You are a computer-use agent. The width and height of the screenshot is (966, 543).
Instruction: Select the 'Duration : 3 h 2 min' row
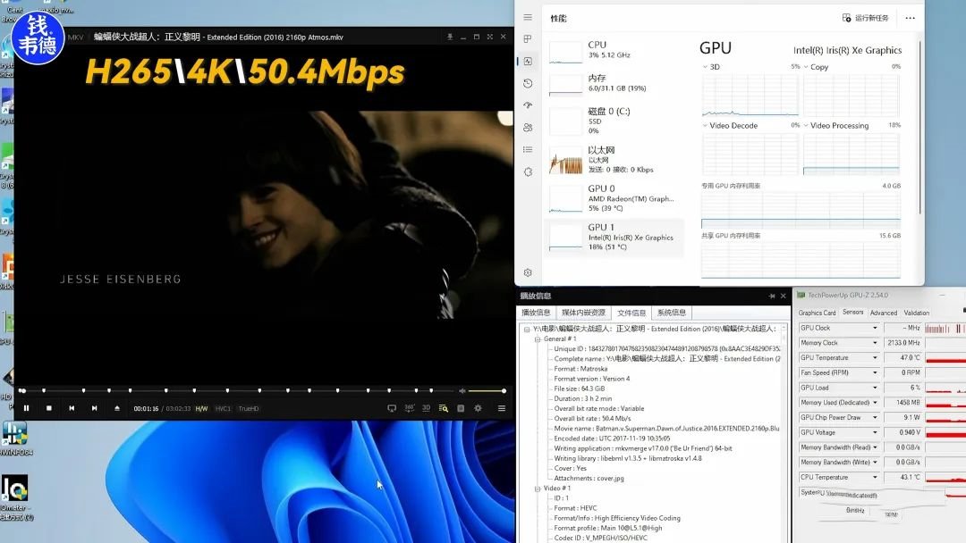pyautogui.click(x=583, y=398)
